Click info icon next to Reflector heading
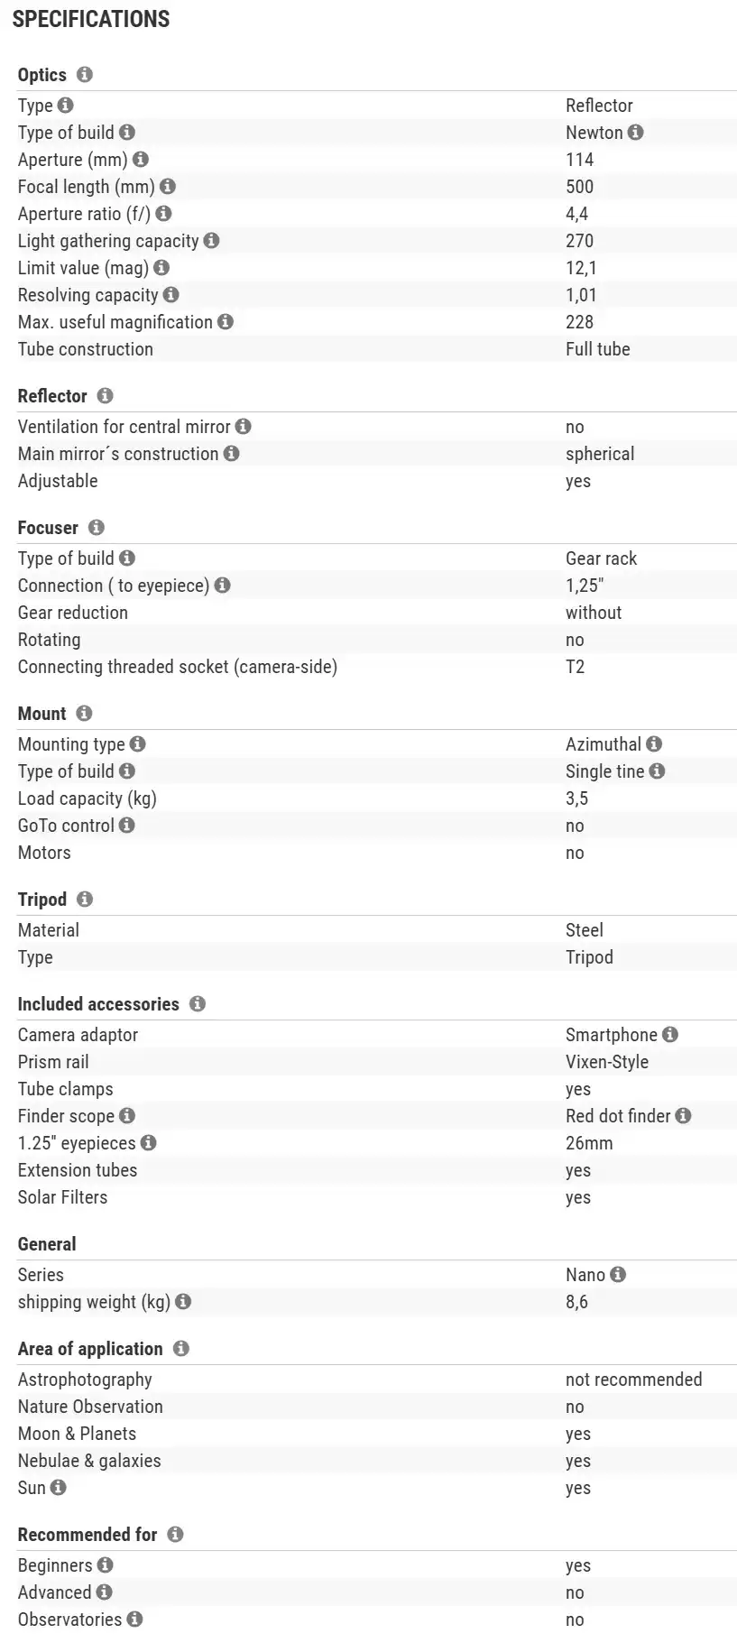The width and height of the screenshot is (737, 1652). (x=105, y=396)
